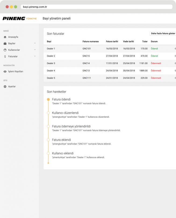View Dealer 3 invoice via eye icon
Image resolution: width=176 pixels, height=218 pixels.
(x=175, y=63)
